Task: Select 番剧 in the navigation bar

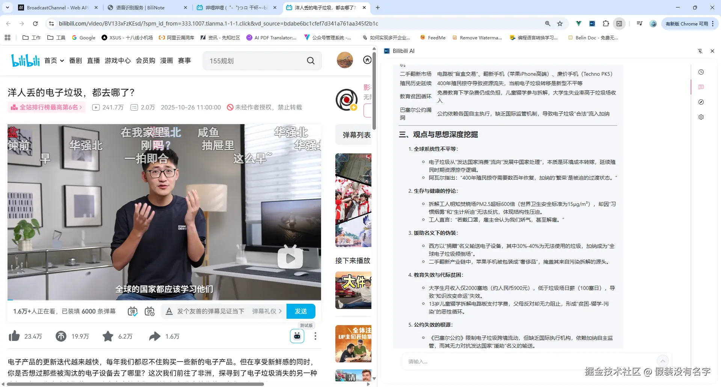Action: tap(75, 60)
